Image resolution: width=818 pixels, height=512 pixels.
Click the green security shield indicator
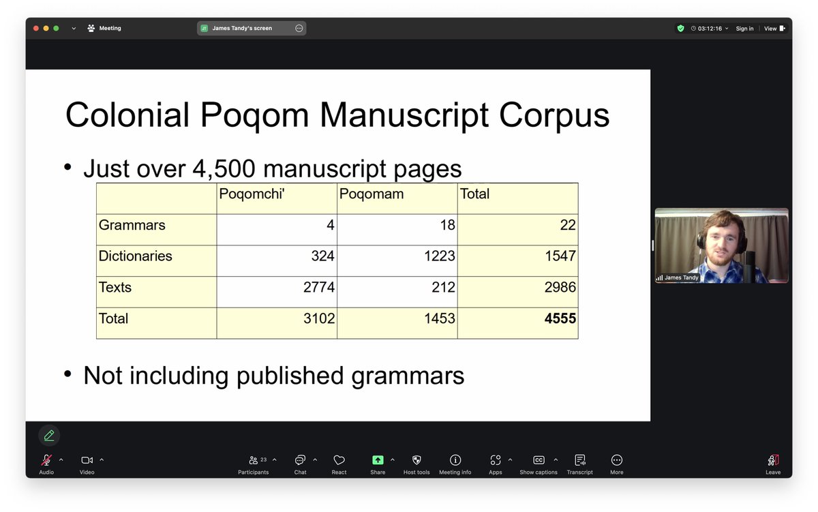click(680, 28)
